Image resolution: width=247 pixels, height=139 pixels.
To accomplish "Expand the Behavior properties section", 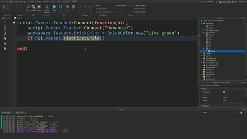I will (201, 106).
